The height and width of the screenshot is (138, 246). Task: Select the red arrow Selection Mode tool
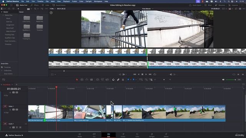click(77, 80)
